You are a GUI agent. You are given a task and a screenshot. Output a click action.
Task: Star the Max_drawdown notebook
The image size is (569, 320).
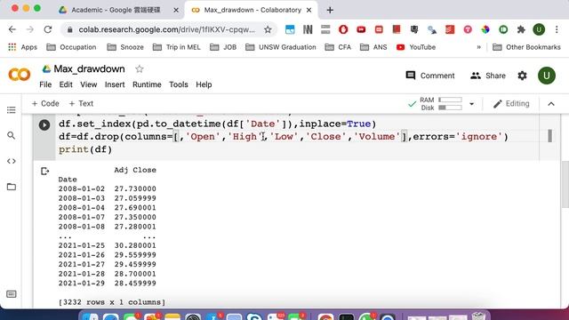[x=140, y=69]
